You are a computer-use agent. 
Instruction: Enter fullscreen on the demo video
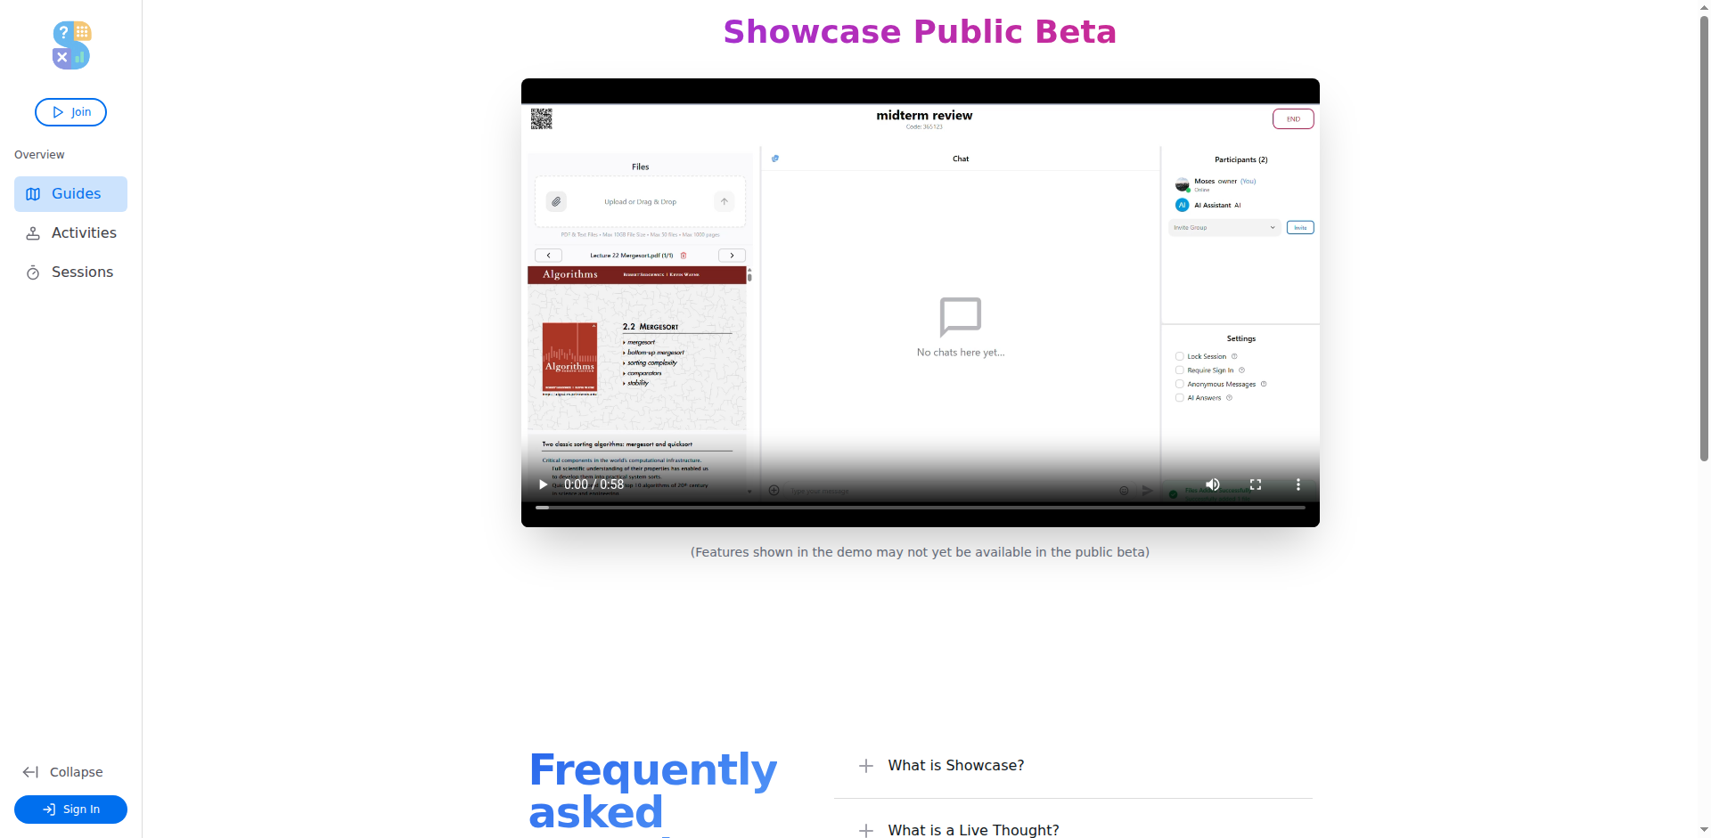[x=1256, y=484]
